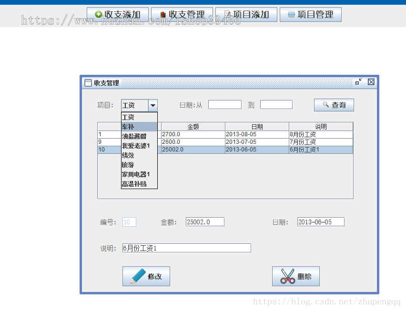Choose 油盐酱醋 in the dropdown list
Image resolution: width=406 pixels, height=311 pixels.
click(x=139, y=136)
